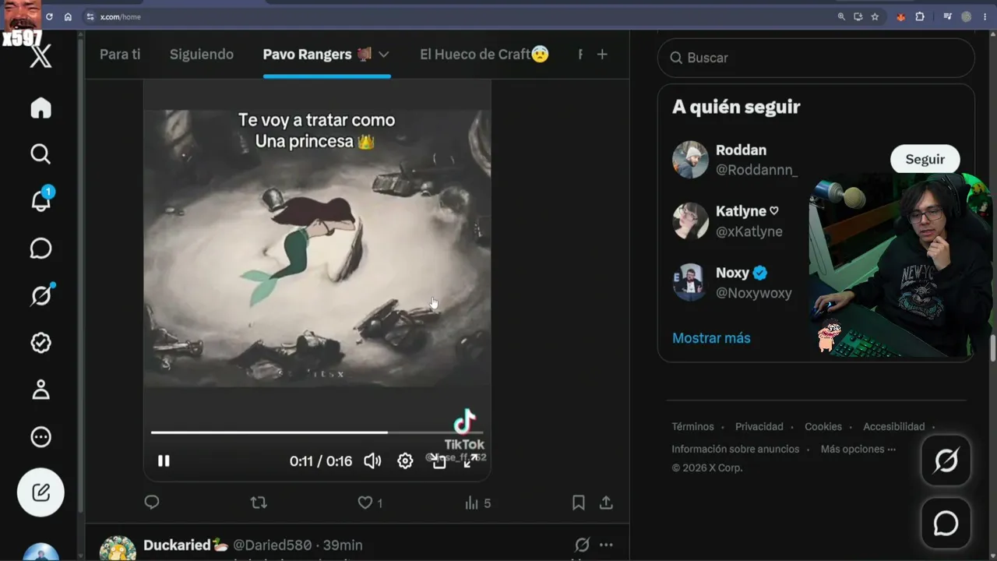Viewport: 997px width, 561px height.
Task: View site information icon beside the URL
Action: (90, 16)
